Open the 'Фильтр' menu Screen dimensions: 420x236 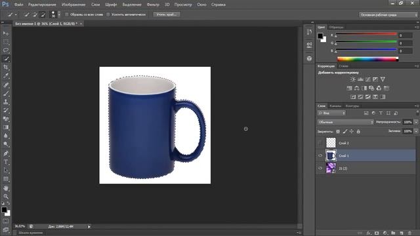pyautogui.click(x=153, y=5)
